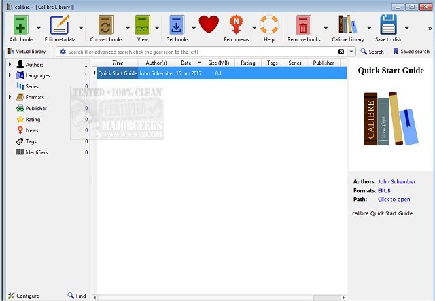Open Fetch news icon

pos(237,26)
